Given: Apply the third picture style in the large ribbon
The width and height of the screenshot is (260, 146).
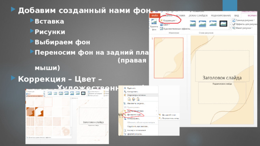Looking at the screenshot, I should click(213, 24).
